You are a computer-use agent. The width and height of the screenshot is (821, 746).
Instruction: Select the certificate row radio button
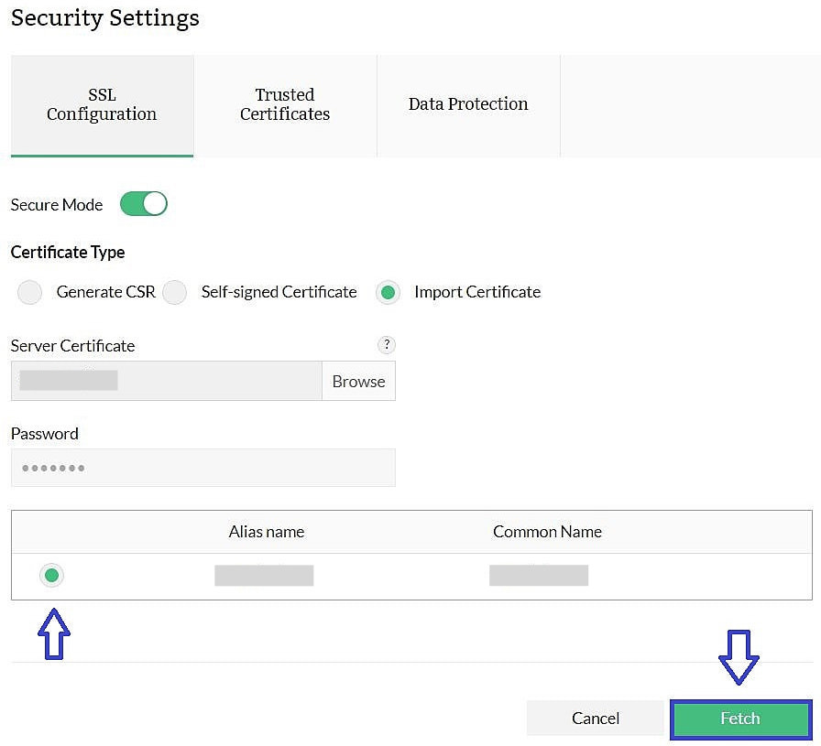click(x=51, y=575)
